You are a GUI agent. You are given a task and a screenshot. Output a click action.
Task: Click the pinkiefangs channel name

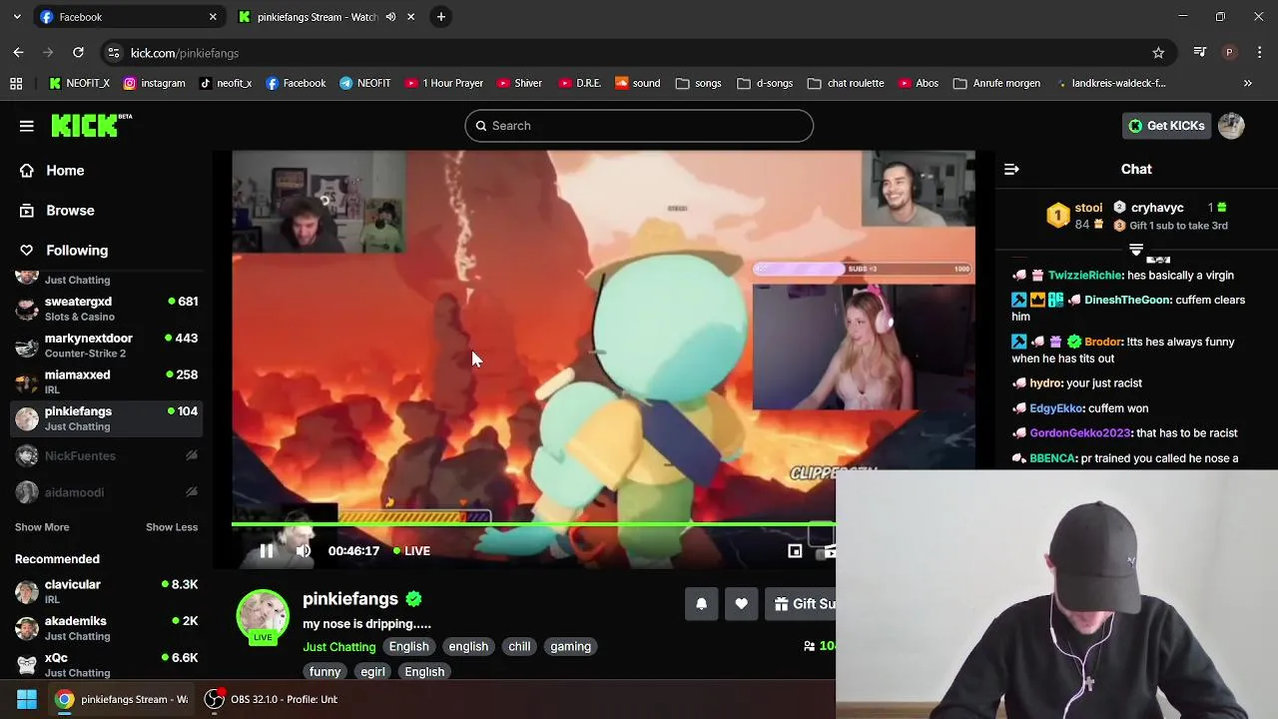pos(350,599)
